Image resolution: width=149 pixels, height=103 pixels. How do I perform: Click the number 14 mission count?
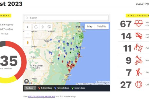point(126,36)
